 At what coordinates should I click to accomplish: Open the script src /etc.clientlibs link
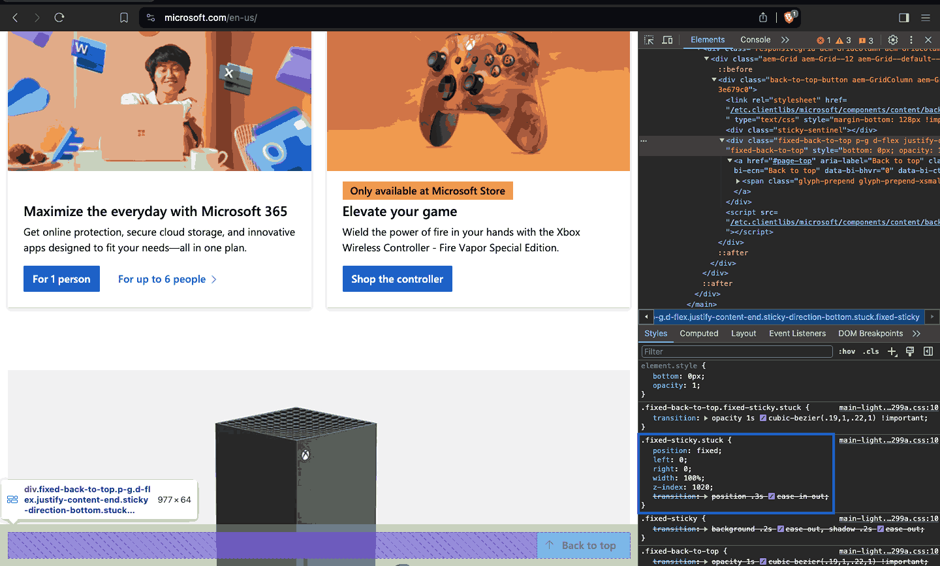834,222
